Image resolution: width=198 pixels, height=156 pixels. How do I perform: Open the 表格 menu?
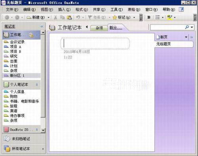134,10
